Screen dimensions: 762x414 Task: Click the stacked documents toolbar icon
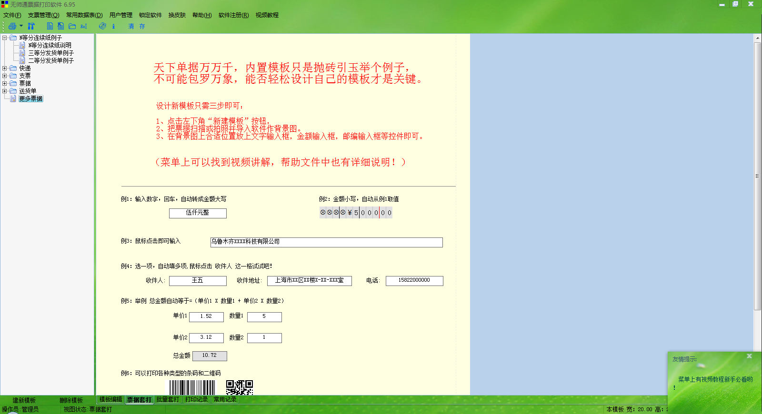click(60, 26)
